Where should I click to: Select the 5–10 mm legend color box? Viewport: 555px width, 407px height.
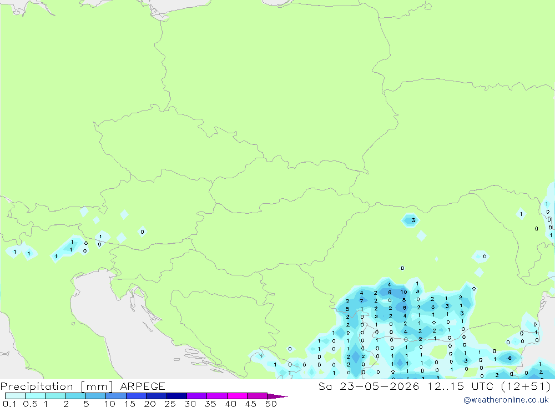click(x=96, y=396)
